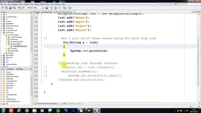
Task: Click the globe browser icon in toolbar
Action: (47, 8)
